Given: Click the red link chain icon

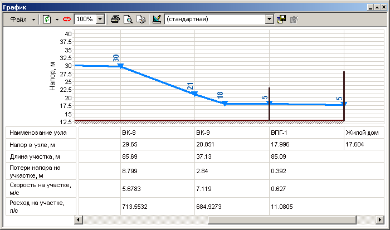Looking at the screenshot, I should 66,19.
